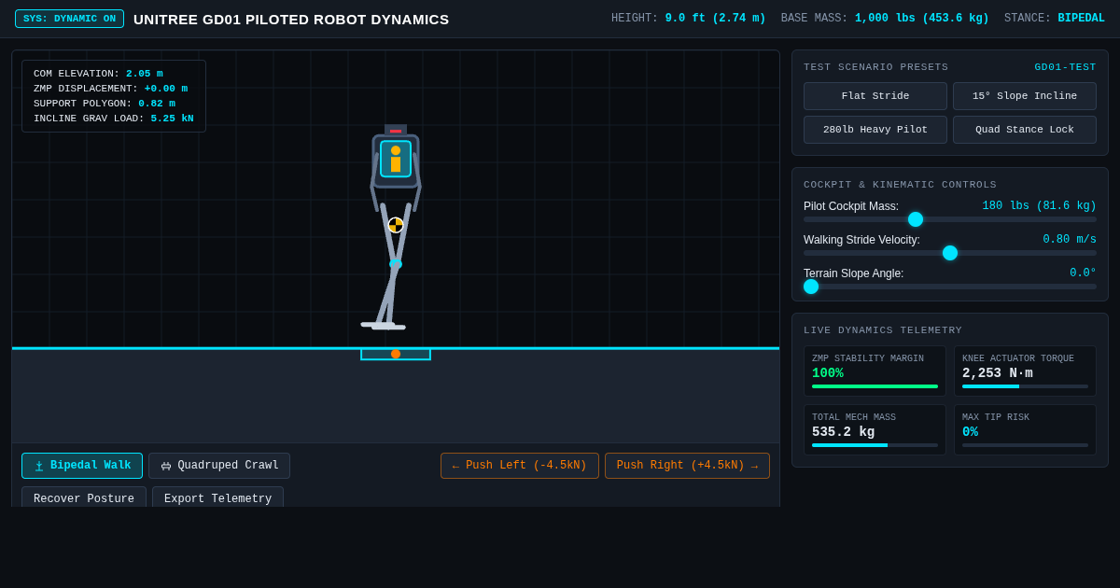1120x588 pixels.
Task: Load the 280lb Heavy Pilot preset
Action: pos(875,130)
